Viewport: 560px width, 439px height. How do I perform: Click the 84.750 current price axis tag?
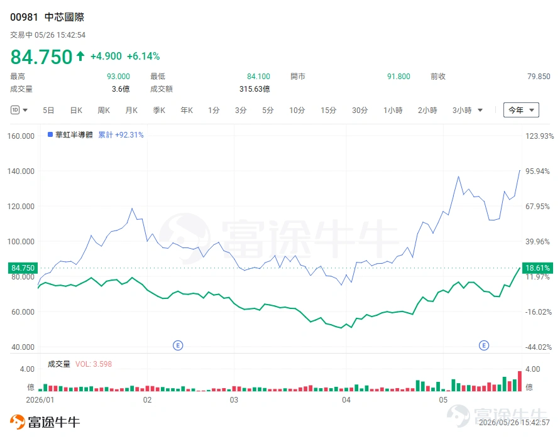tap(23, 268)
